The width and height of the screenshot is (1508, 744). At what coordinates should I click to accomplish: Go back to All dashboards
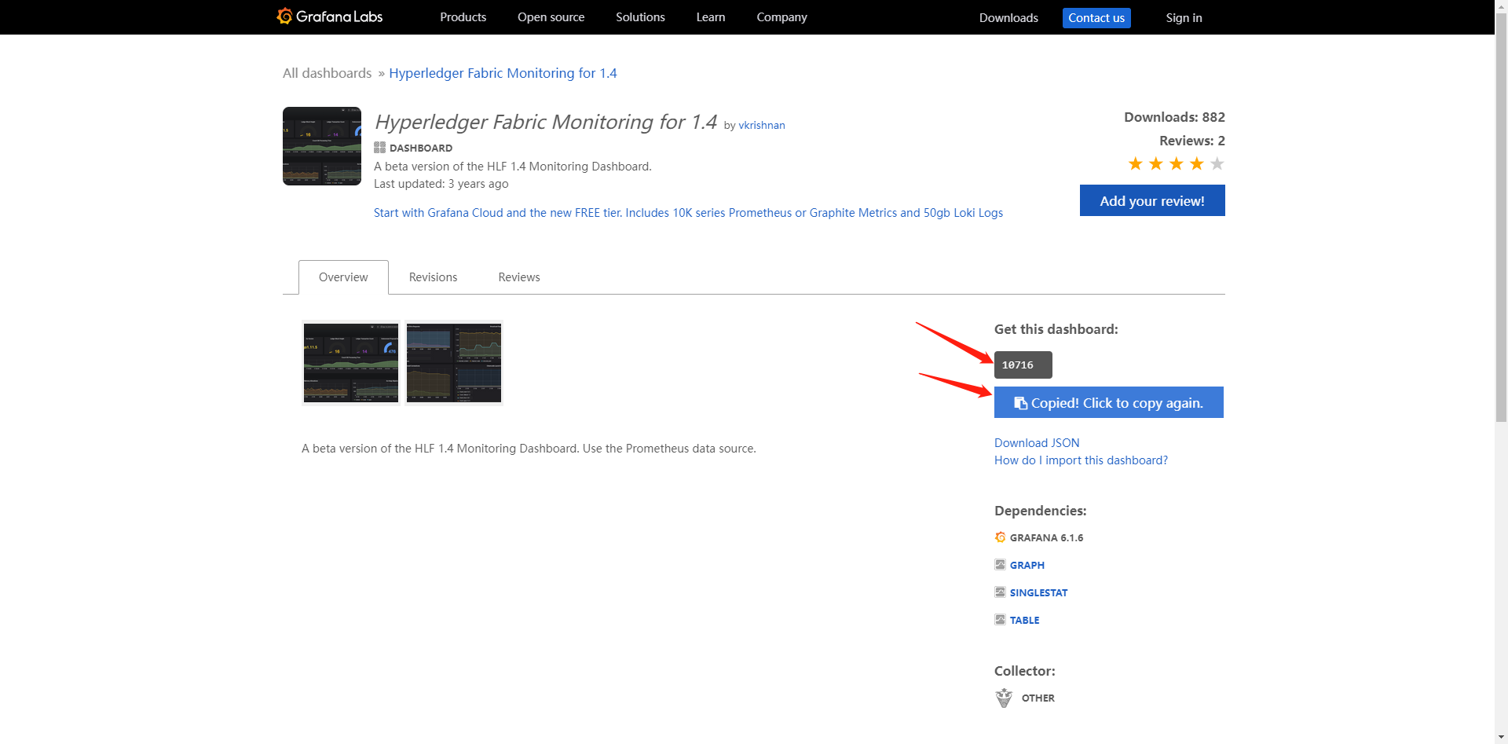click(x=327, y=73)
